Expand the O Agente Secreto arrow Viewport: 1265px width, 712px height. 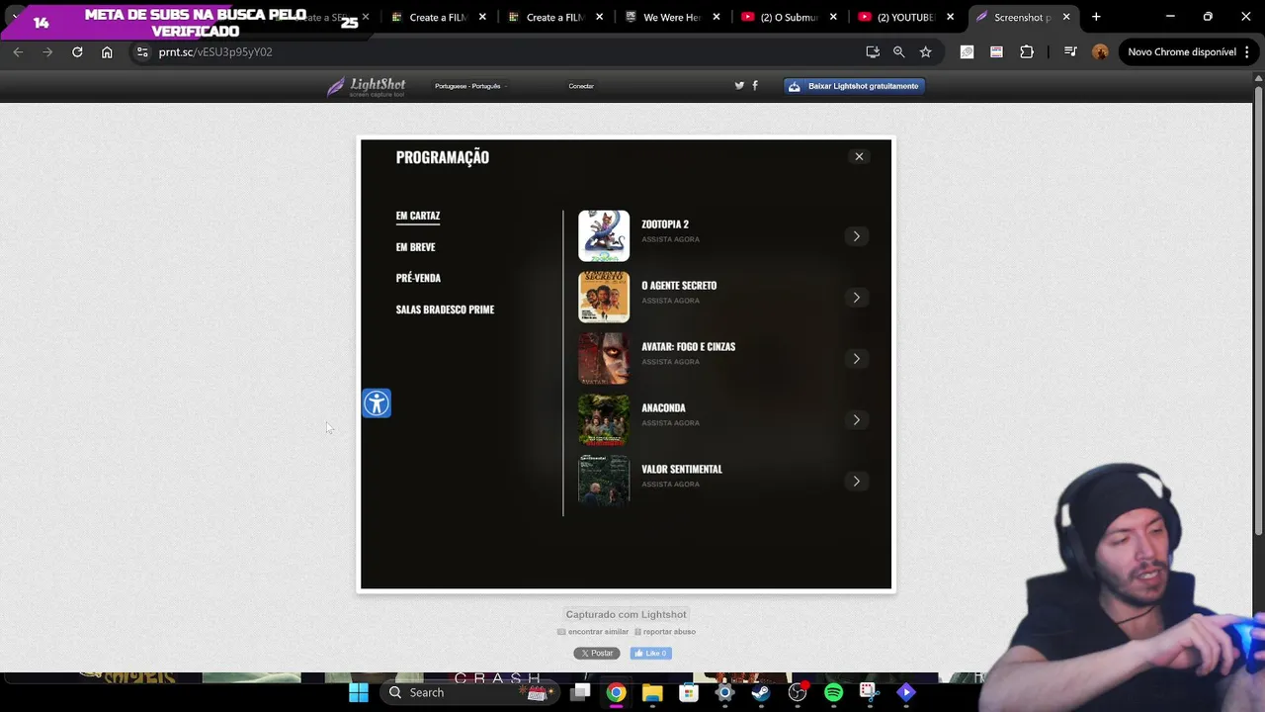(x=856, y=298)
